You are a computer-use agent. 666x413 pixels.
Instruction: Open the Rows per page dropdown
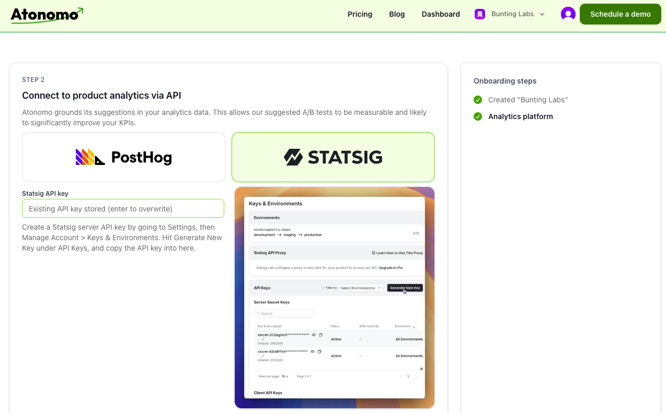[285, 376]
